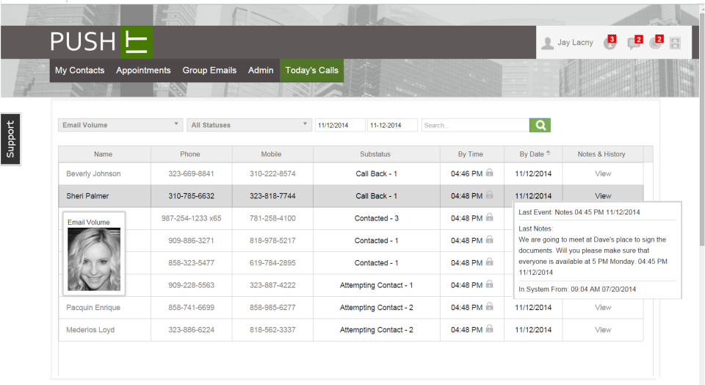Open info notifications with badge 3
Viewport: 705px width, 385px height.
tap(610, 43)
